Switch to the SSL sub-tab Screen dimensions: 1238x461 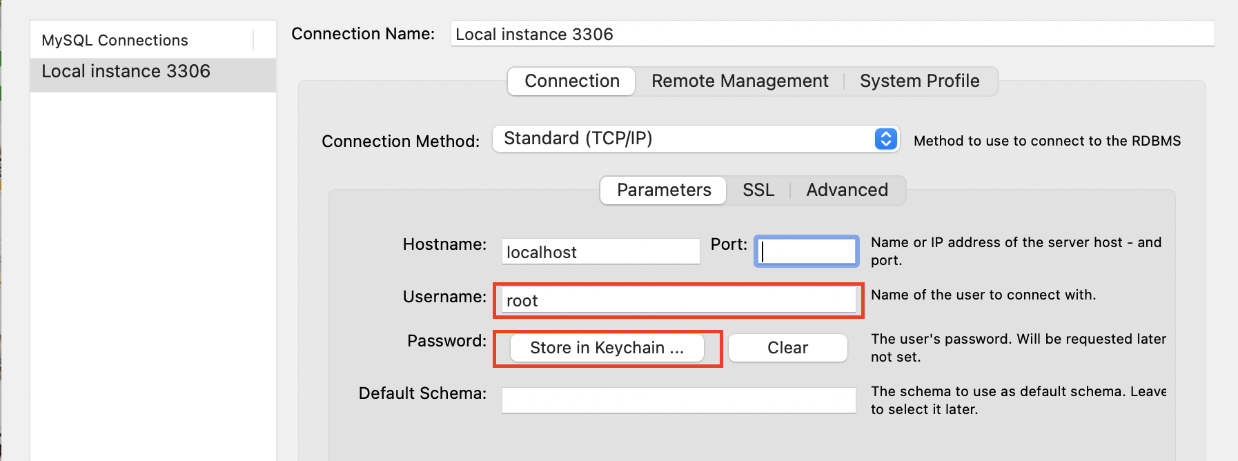tap(758, 190)
